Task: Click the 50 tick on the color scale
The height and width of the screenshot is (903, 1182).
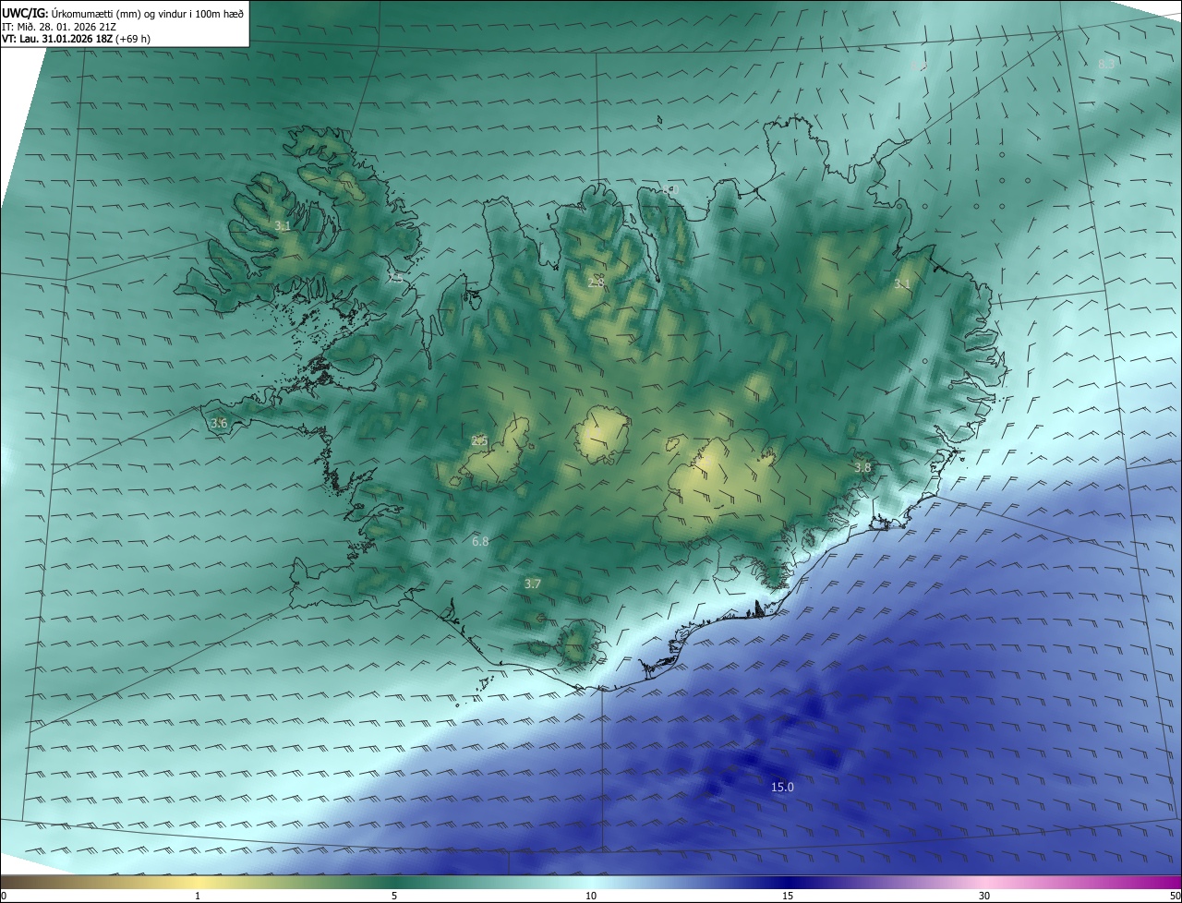Action: (1175, 896)
